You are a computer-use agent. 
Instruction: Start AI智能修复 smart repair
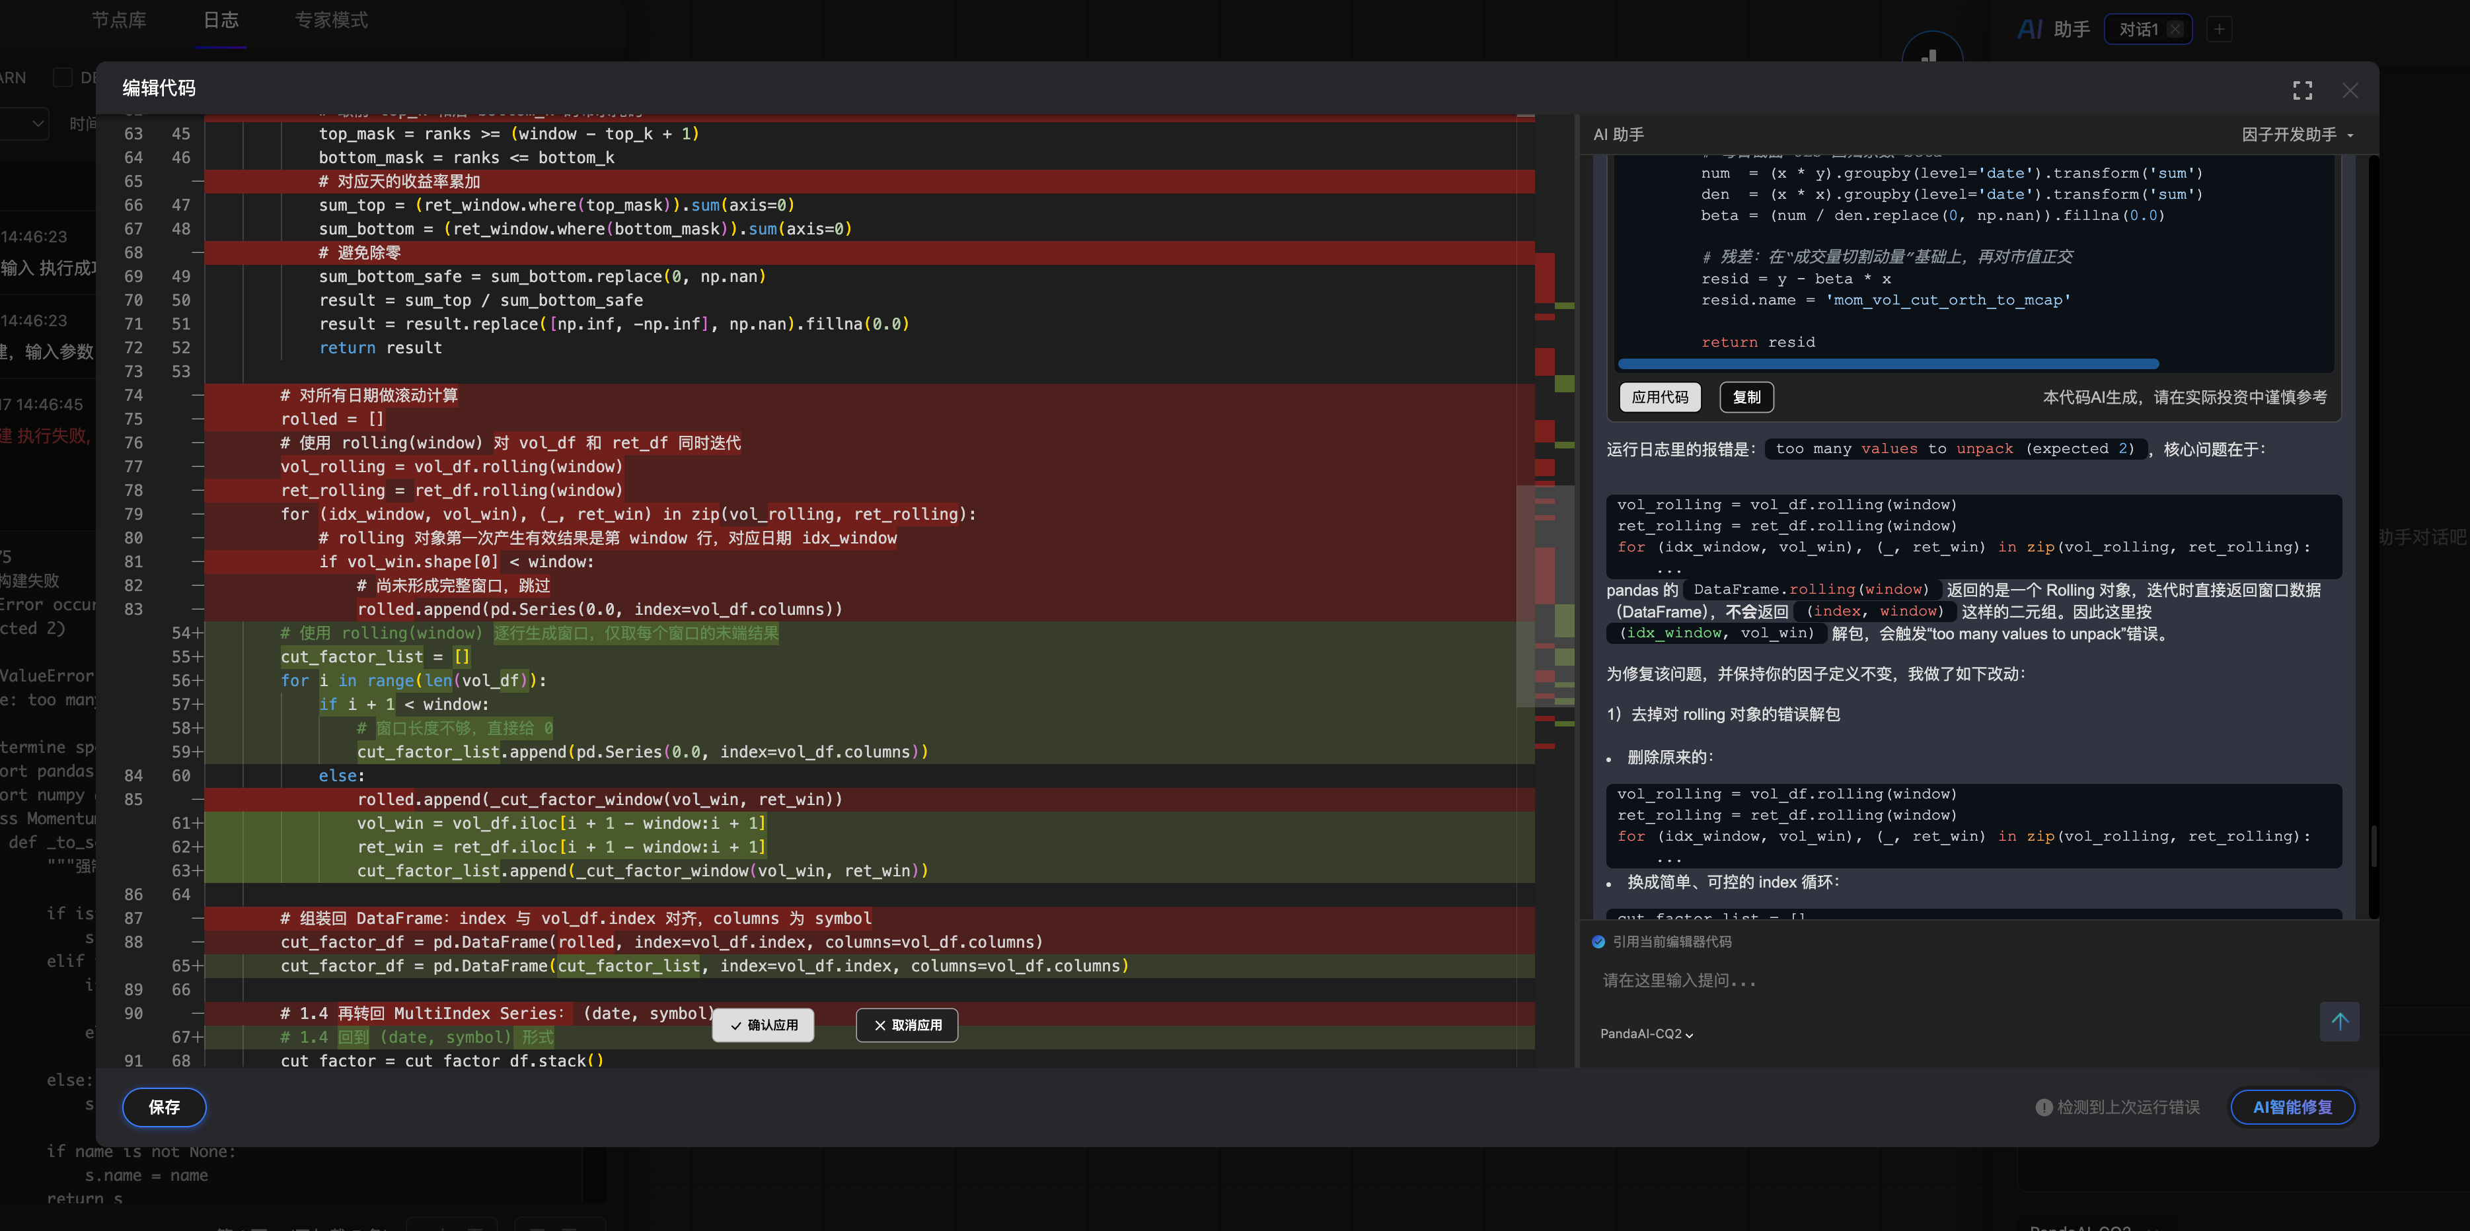2292,1108
